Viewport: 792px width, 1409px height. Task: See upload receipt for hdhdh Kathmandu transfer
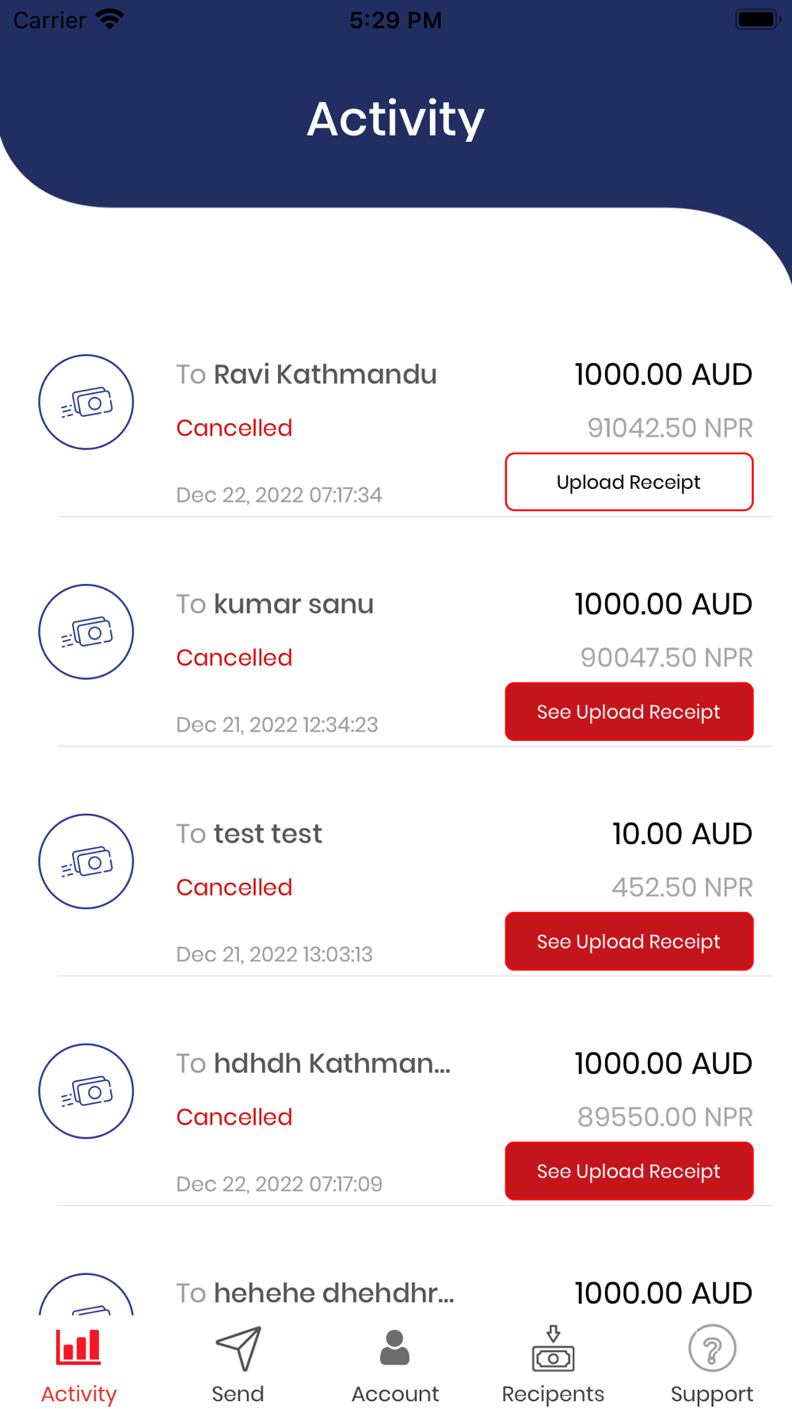(629, 1171)
